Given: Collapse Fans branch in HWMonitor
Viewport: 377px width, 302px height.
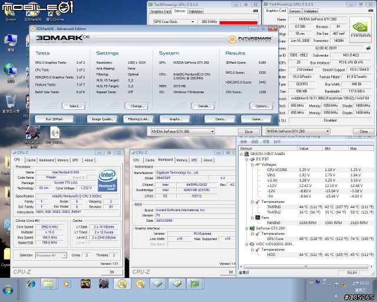Looking at the screenshot, I should click(x=252, y=218).
